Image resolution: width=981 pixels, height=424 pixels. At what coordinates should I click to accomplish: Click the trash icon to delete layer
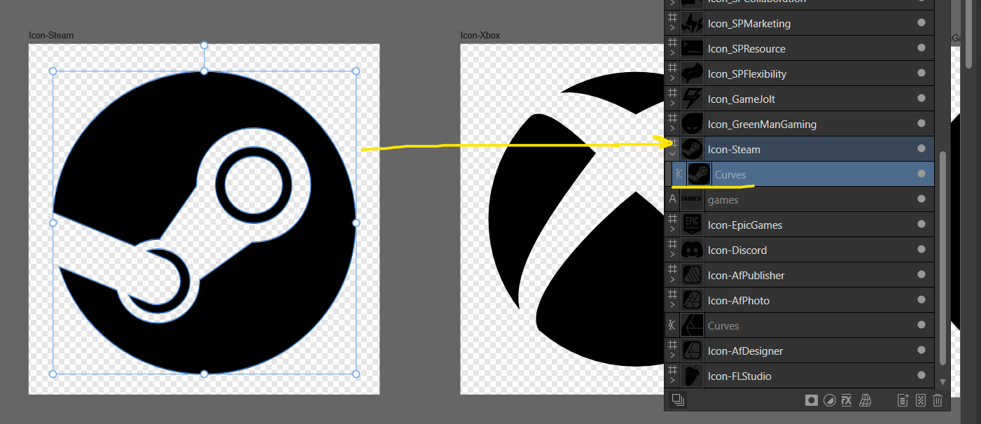938,400
